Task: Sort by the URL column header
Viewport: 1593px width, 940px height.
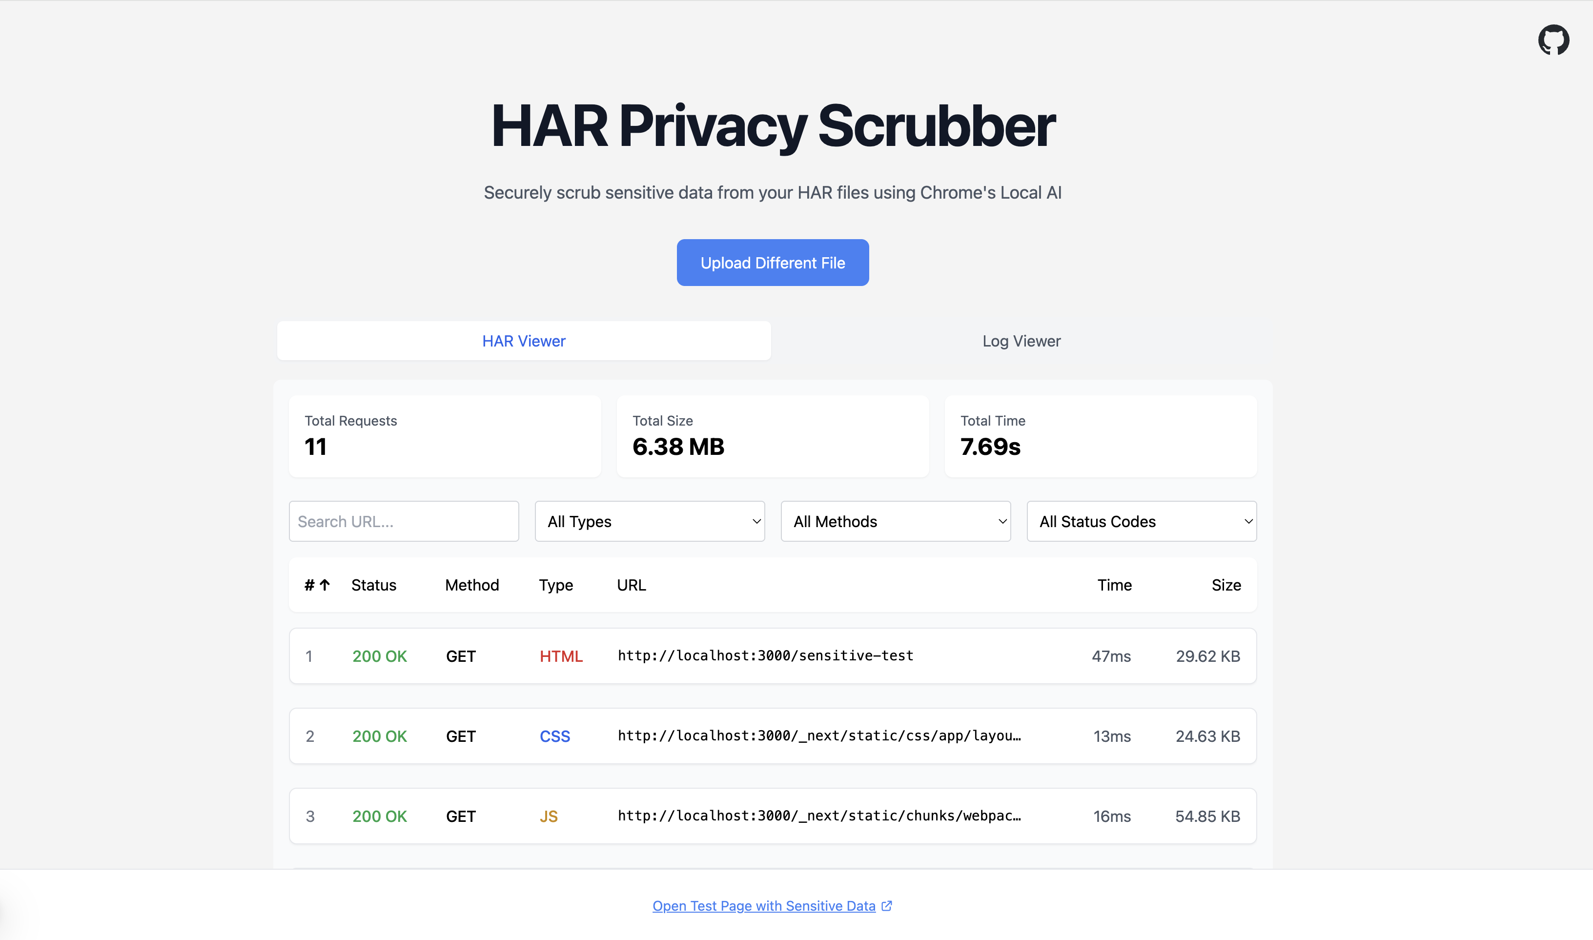Action: click(x=631, y=585)
